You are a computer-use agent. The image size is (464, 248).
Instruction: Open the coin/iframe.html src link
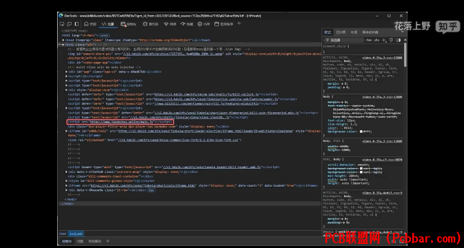click(143, 185)
